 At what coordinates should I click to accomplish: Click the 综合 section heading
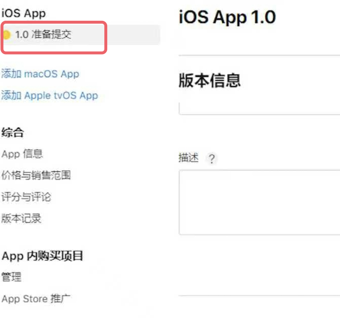(13, 132)
